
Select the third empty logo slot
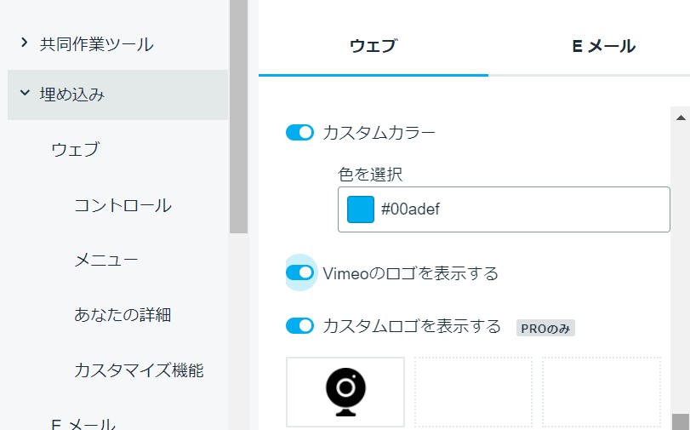click(602, 392)
